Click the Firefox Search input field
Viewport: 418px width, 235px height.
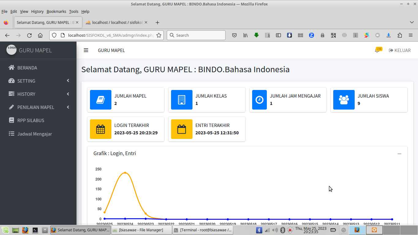click(x=196, y=35)
